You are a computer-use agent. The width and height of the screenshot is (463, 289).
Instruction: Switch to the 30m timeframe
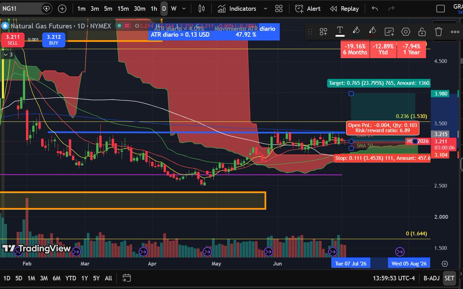140,8
